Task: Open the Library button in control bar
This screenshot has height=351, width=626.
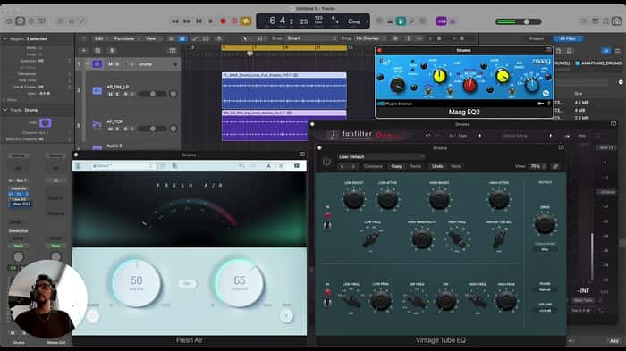Action: pyautogui.click(x=9, y=21)
